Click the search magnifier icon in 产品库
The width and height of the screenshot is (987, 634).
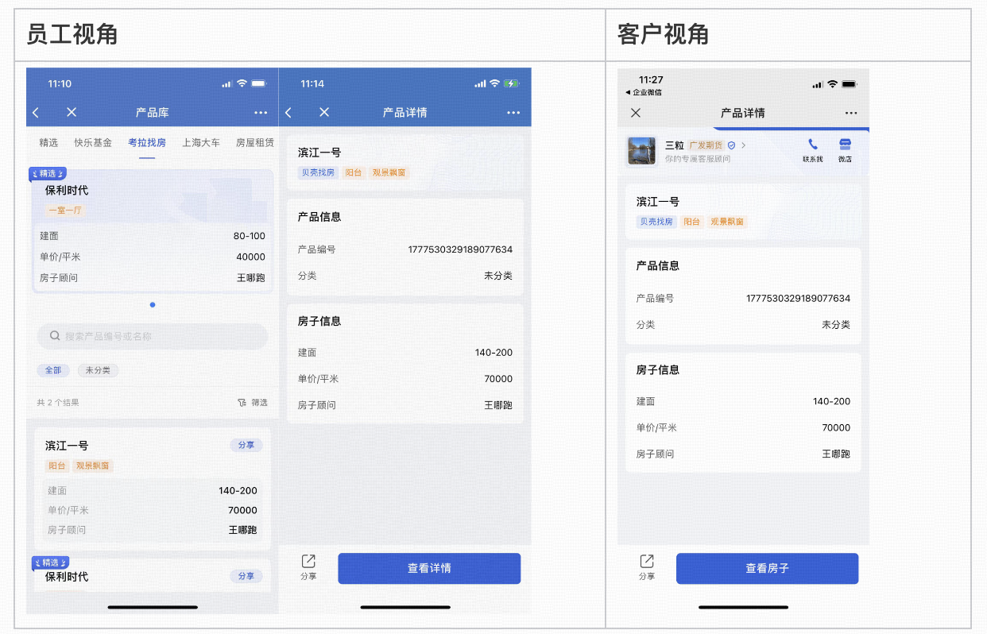coord(55,336)
